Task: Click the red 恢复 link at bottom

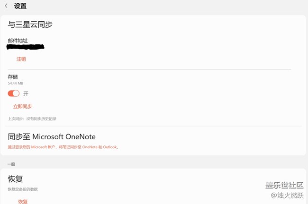Action: coord(23,201)
